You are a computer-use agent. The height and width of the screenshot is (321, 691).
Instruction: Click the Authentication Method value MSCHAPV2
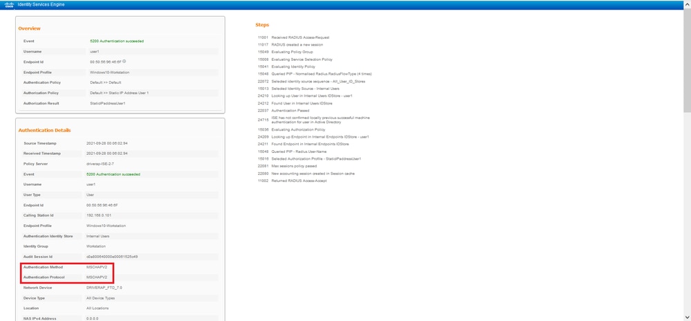click(x=97, y=267)
